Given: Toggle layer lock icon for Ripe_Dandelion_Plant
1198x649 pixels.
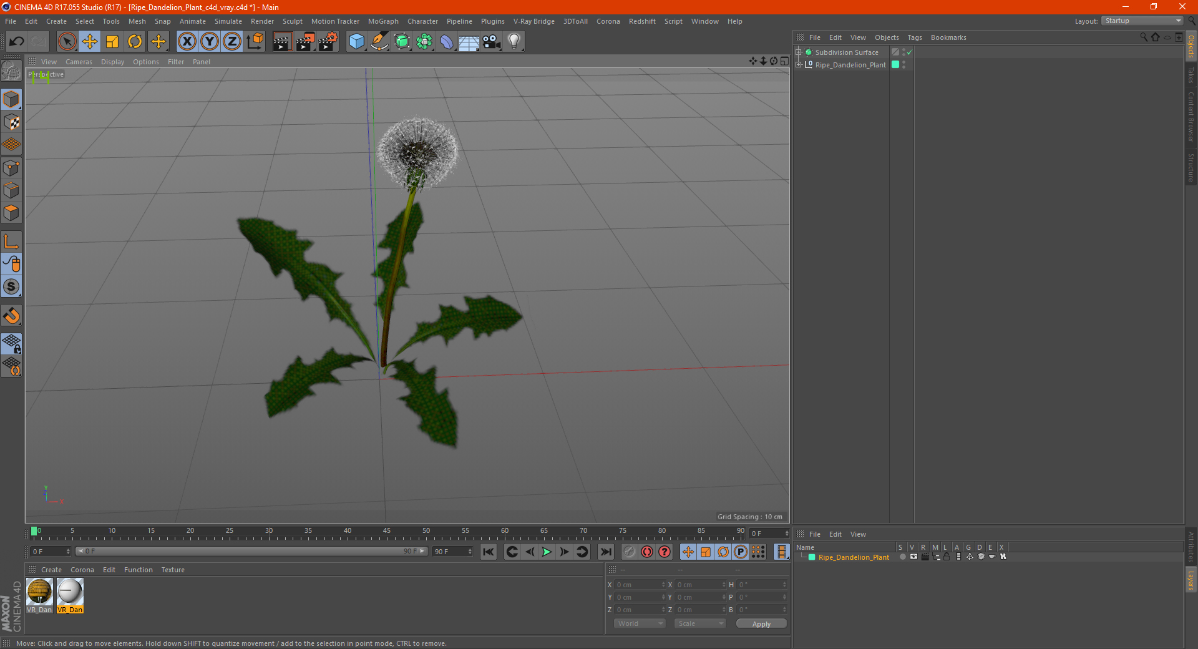Looking at the screenshot, I should (x=947, y=557).
